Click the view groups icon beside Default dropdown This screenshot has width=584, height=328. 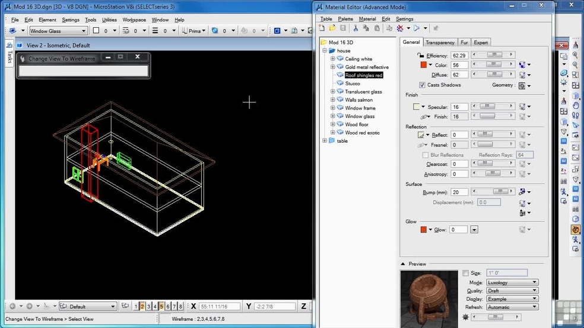tap(125, 306)
